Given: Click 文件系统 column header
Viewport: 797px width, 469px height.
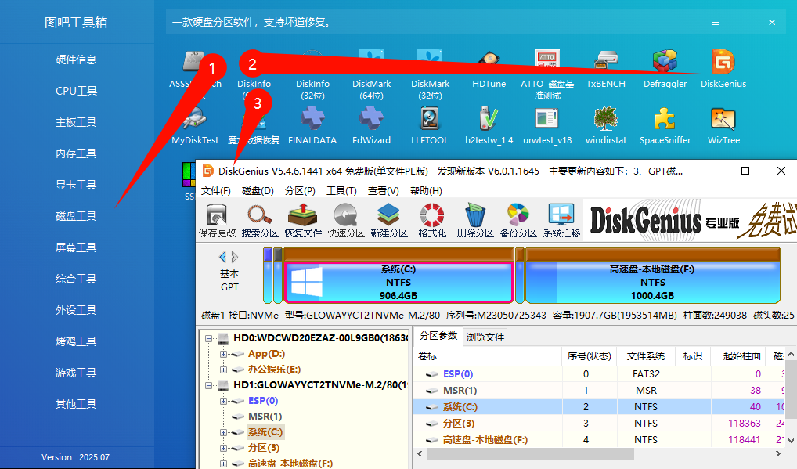Looking at the screenshot, I should tap(646, 356).
